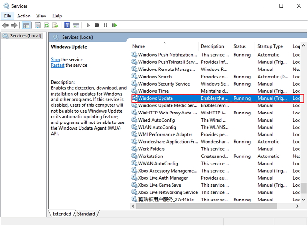Sort services by the Name column header
Image resolution: width=308 pixels, height=226 pixels.
pyautogui.click(x=138, y=46)
